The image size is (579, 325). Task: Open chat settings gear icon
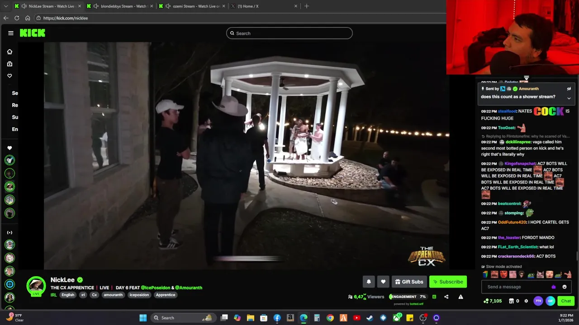coord(526,301)
